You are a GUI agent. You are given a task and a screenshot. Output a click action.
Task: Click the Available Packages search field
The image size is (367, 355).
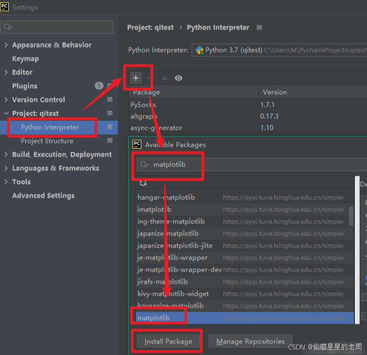tap(252, 164)
